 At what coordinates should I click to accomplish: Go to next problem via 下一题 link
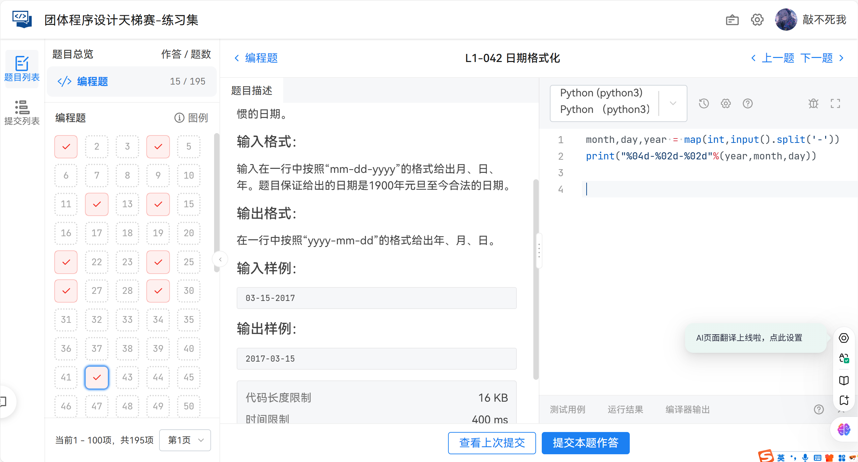(x=817, y=58)
